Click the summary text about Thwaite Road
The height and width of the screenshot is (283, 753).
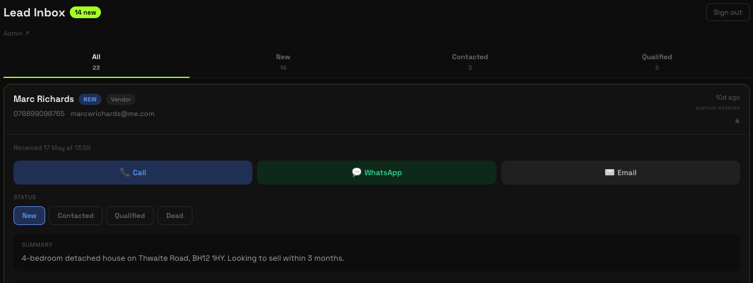[183, 258]
